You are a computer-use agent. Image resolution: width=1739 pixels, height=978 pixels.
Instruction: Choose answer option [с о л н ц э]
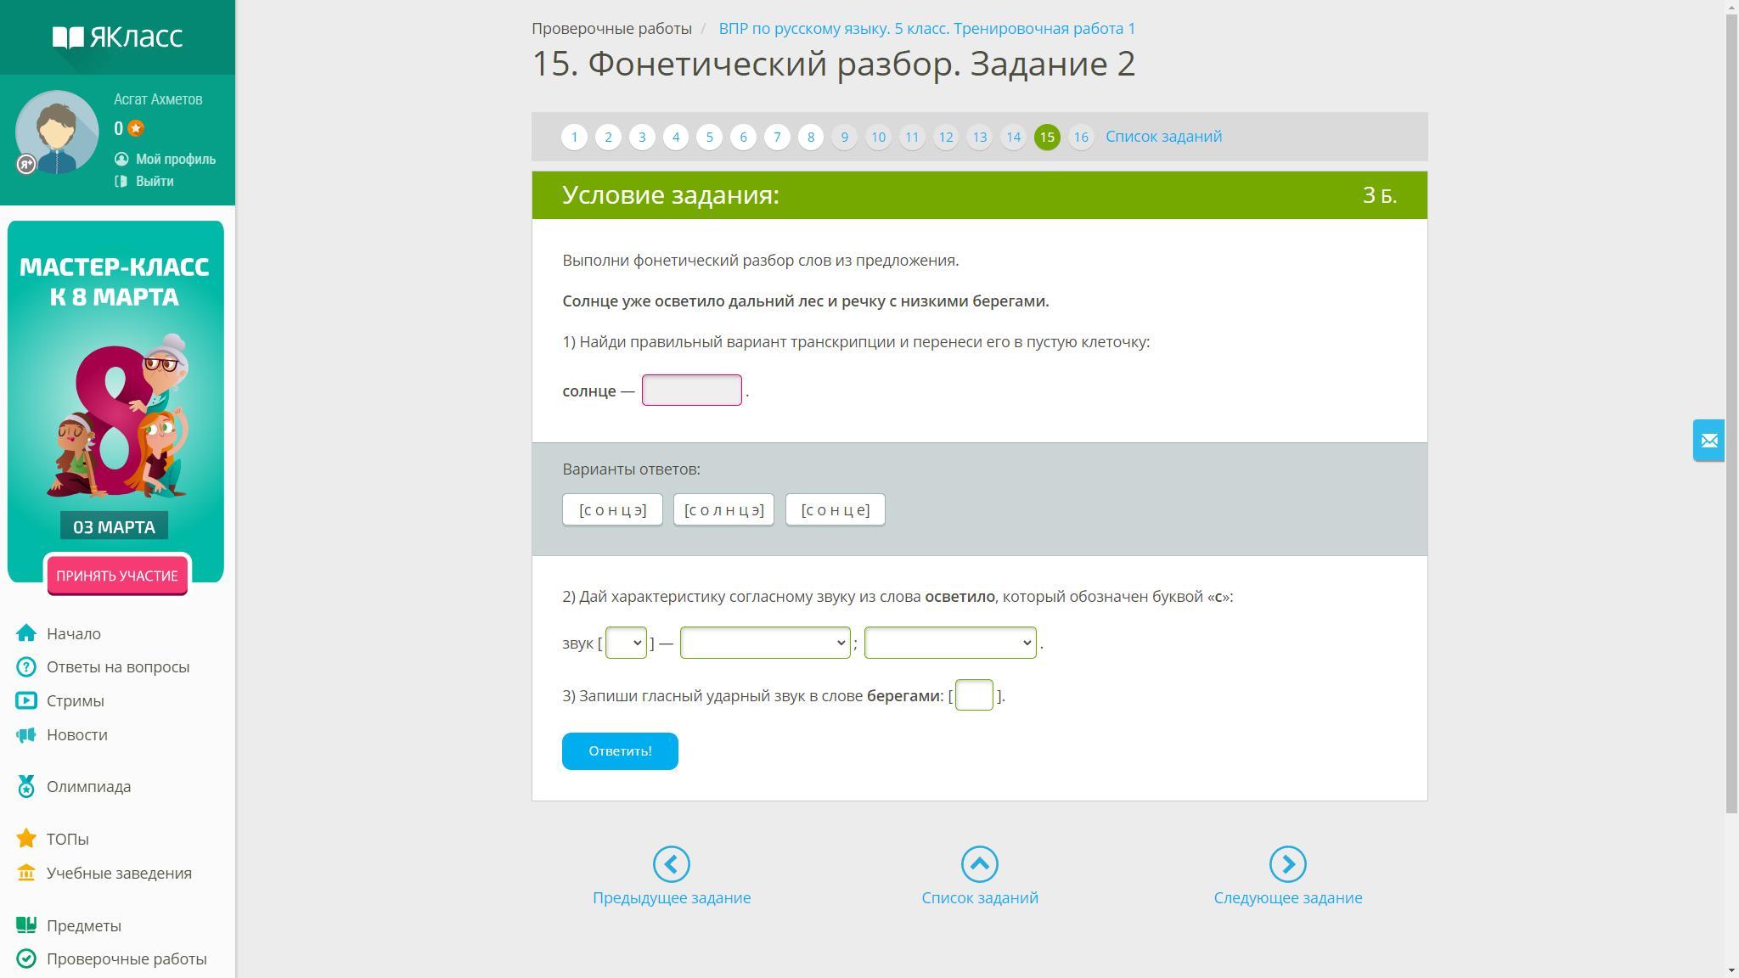[x=723, y=510]
